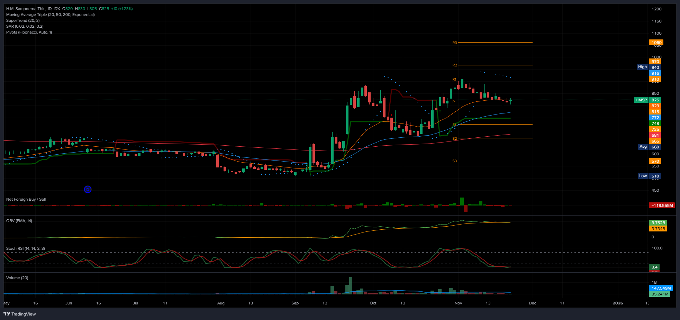Click the orange 570 S3 price tag
The width and height of the screenshot is (680, 320).
[655, 161]
